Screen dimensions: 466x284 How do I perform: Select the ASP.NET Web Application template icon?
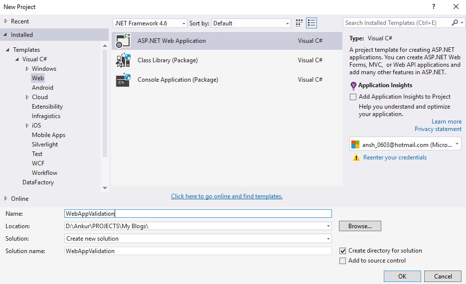[123, 41]
